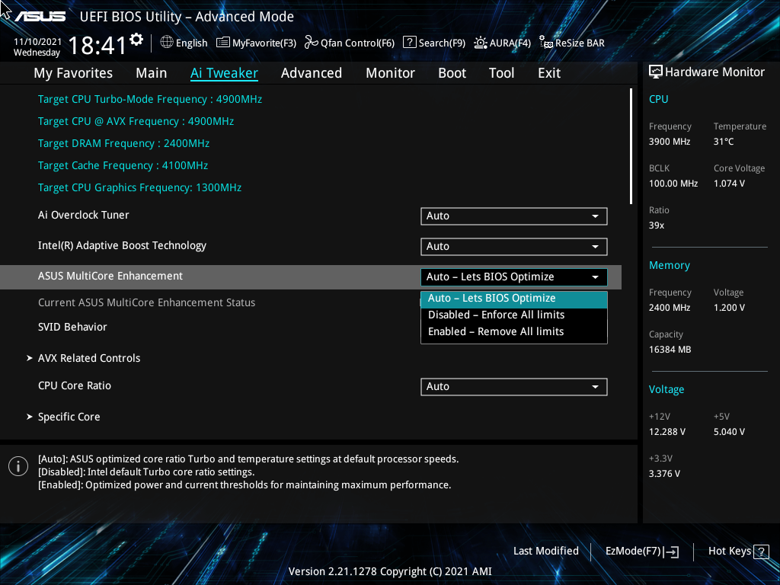Go to the Exit tab
The height and width of the screenshot is (585, 780).
pos(549,73)
